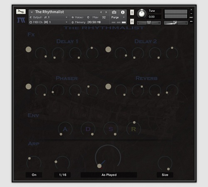Click the second knob of Phaser
208x187 pixels.
coord(58,91)
